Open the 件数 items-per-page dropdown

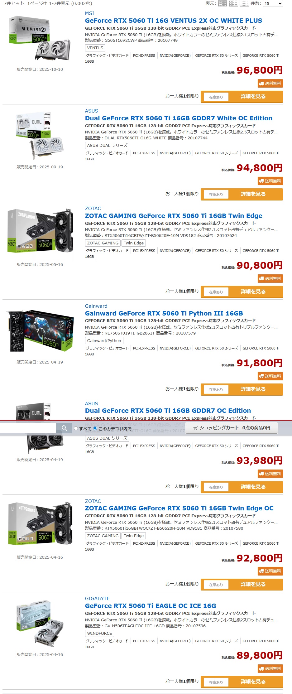pyautogui.click(x=273, y=3)
